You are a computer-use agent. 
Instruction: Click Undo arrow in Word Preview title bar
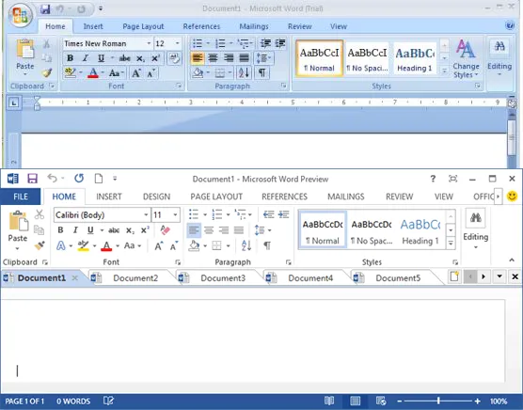click(52, 178)
